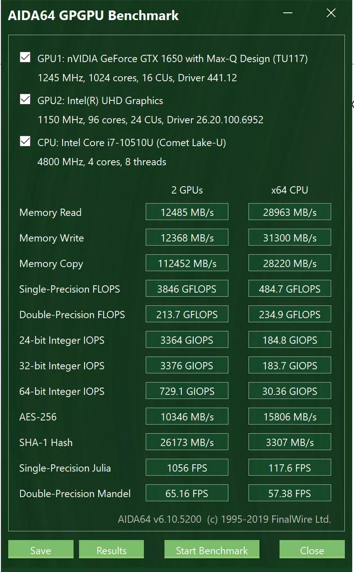
Task: Click the CPU SHA-1 Hash result box
Action: pos(289,442)
